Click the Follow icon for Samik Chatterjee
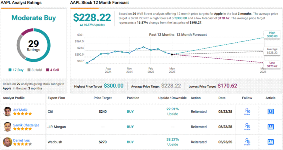 point(247,126)
